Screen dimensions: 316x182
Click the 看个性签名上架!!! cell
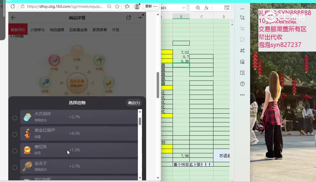click(x=192, y=164)
